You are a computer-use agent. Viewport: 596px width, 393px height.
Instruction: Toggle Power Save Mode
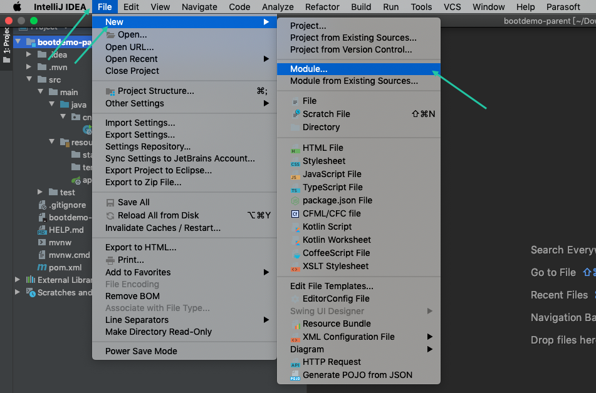(x=184, y=352)
